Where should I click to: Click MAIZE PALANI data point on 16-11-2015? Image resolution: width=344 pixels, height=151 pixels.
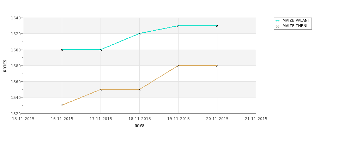click(x=62, y=50)
